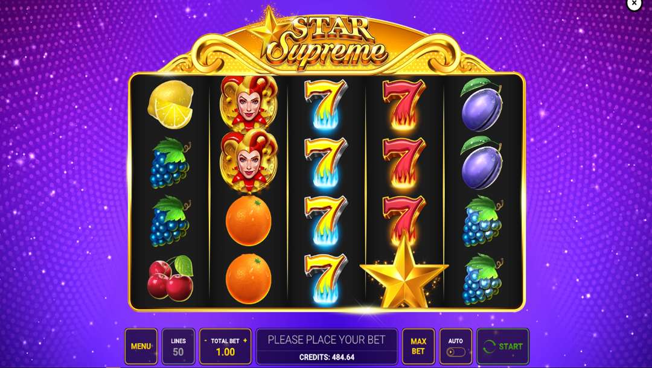The image size is (652, 368).
Task: Click the Max Bet button
Action: (418, 346)
